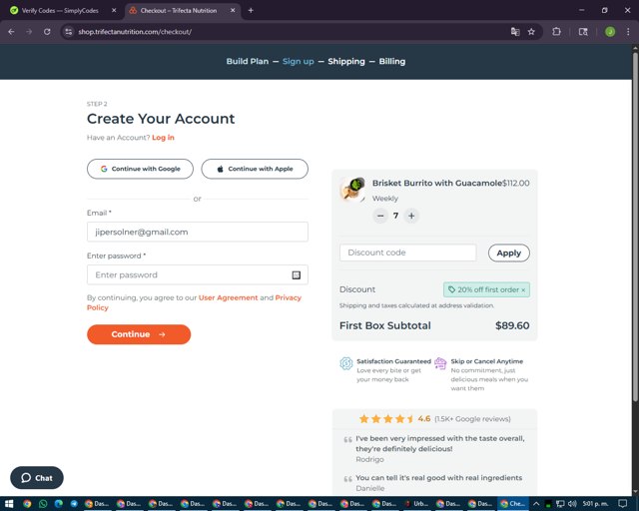This screenshot has height=511, width=639.
Task: Open the Windows notification center
Action: pyautogui.click(x=623, y=504)
